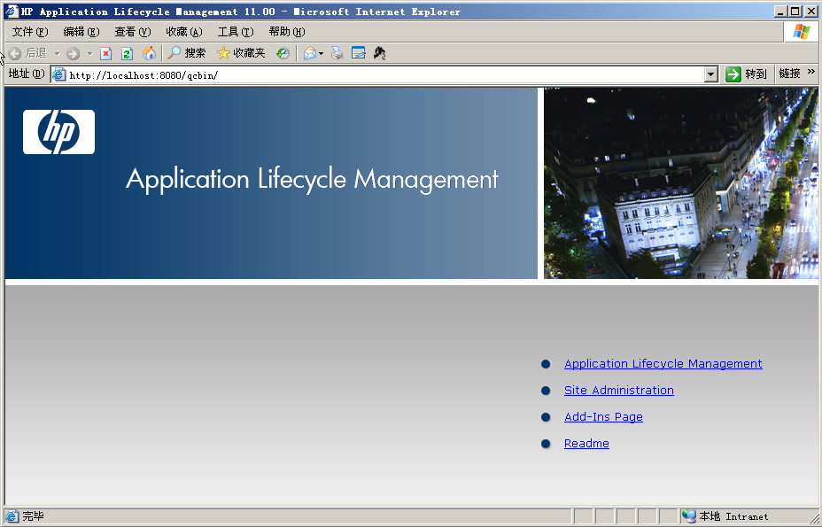This screenshot has height=527, width=822.
Task: Minimize the Internet Explorer window
Action: point(780,11)
